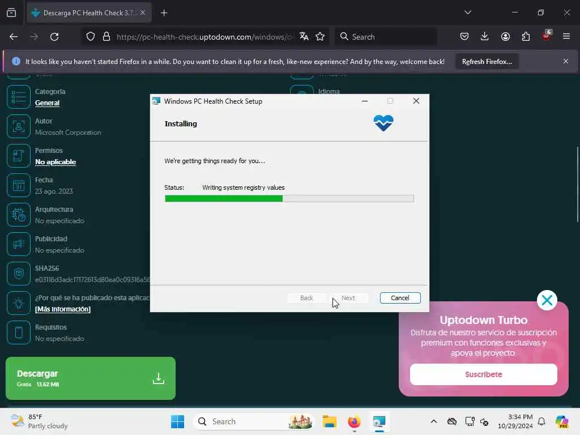The width and height of the screenshot is (580, 435).
Task: Close the Descarga PC Health Check tab
Action: click(143, 12)
